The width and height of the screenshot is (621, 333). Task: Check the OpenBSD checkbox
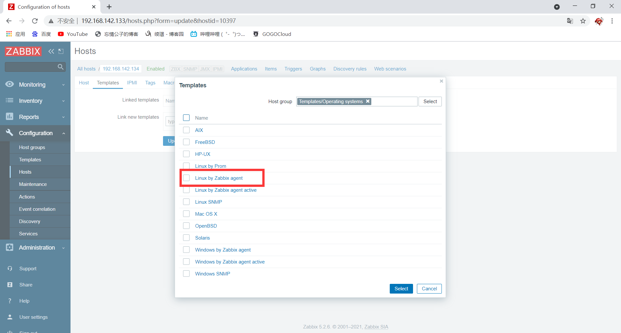tap(186, 226)
